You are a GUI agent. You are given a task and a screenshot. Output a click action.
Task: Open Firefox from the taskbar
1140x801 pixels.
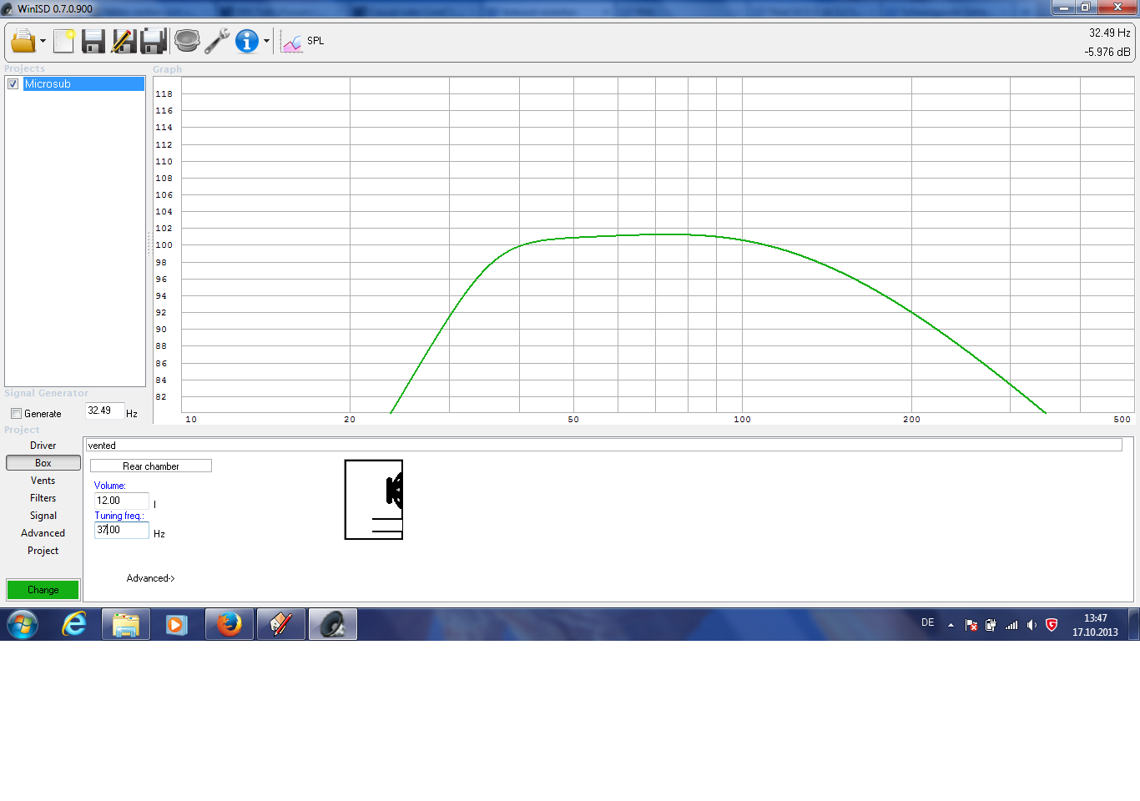[230, 624]
